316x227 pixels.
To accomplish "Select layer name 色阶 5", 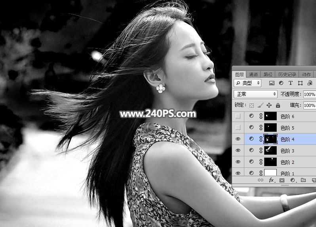I will tap(287, 128).
